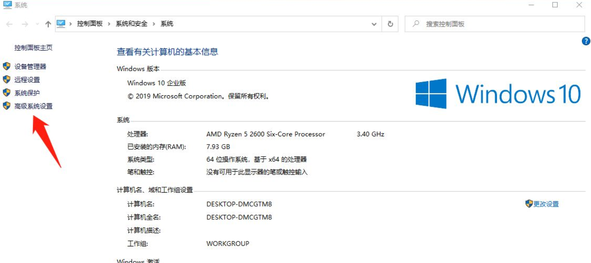Click the Windows 10 企业版 text
The image size is (591, 263).
pyautogui.click(x=157, y=83)
